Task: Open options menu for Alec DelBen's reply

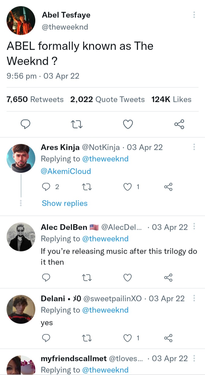Action: [194, 227]
